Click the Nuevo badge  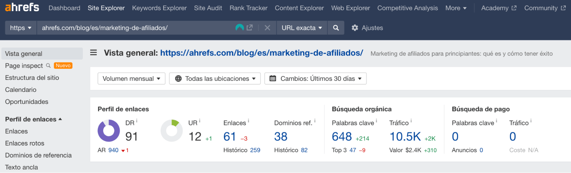[63, 66]
